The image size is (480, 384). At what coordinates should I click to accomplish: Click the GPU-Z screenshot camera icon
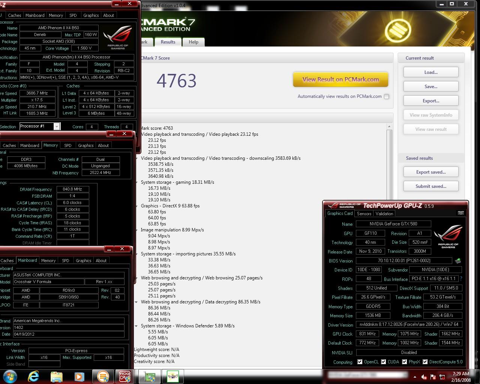point(461,213)
